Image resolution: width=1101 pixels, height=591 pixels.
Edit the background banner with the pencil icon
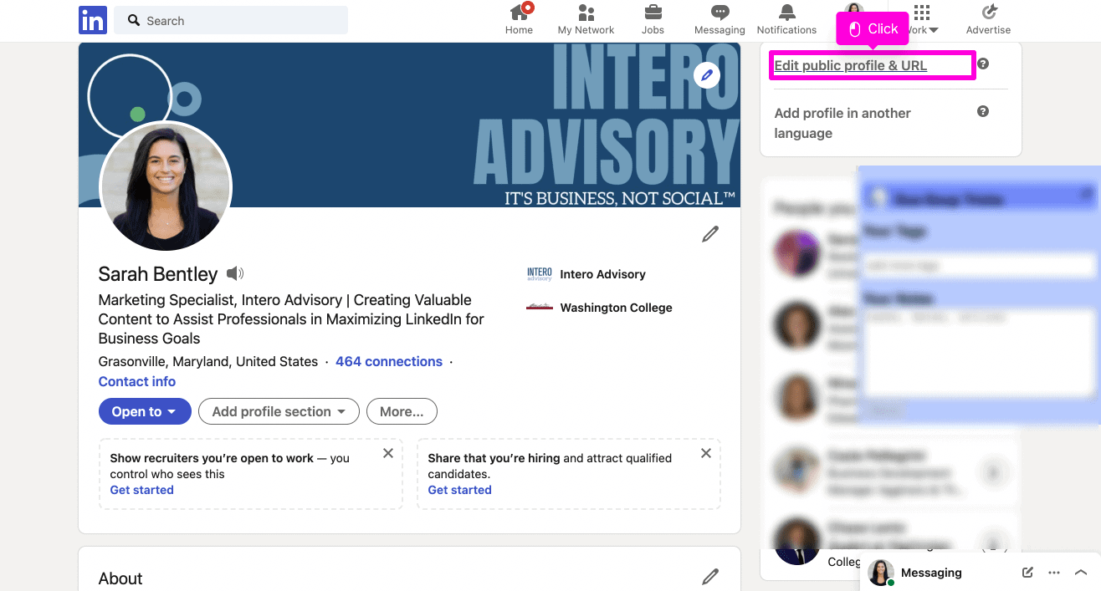(x=707, y=75)
